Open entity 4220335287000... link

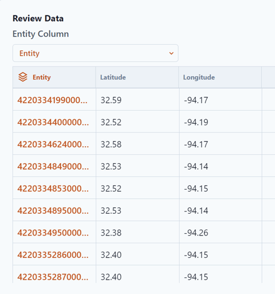[53, 277]
